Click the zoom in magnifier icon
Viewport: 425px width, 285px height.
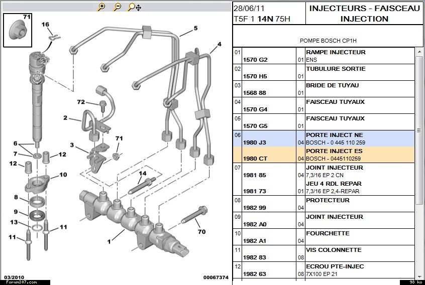pos(101,7)
